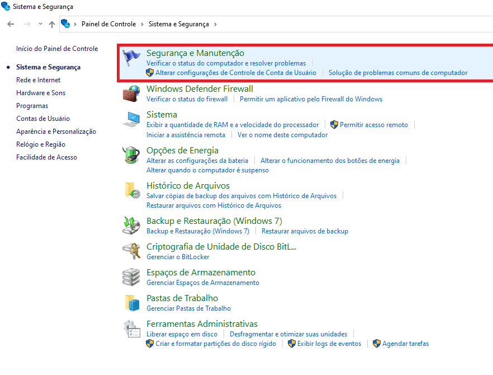
Task: Click the Backup e Restauração drive icon
Action: (x=131, y=226)
